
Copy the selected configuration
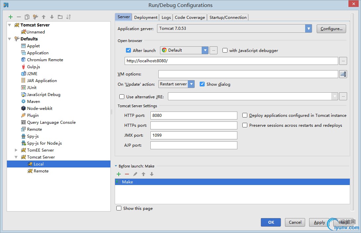(27, 17)
